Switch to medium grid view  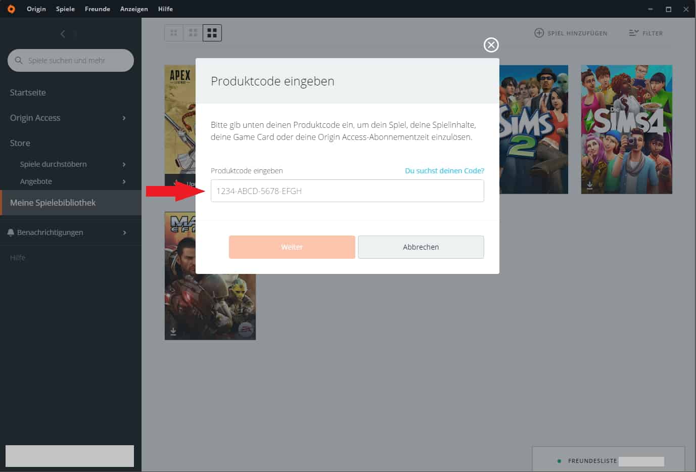[x=193, y=33]
